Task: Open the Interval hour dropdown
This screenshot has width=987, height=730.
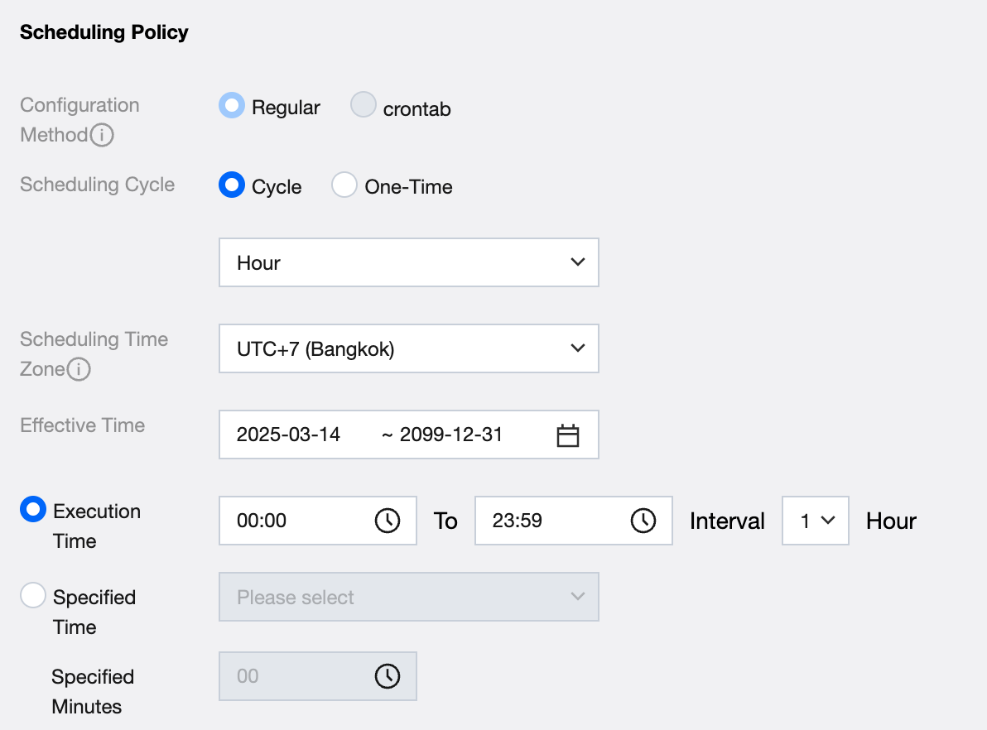Action: (x=815, y=521)
